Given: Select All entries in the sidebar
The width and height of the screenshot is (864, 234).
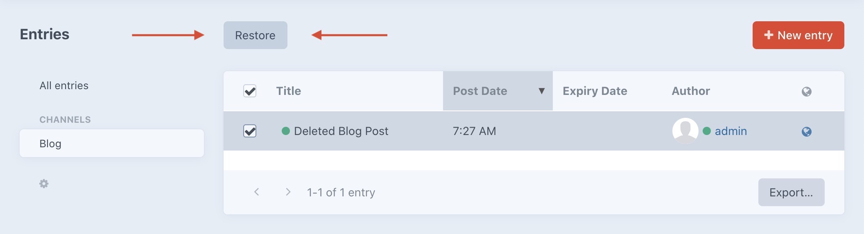Looking at the screenshot, I should [64, 85].
